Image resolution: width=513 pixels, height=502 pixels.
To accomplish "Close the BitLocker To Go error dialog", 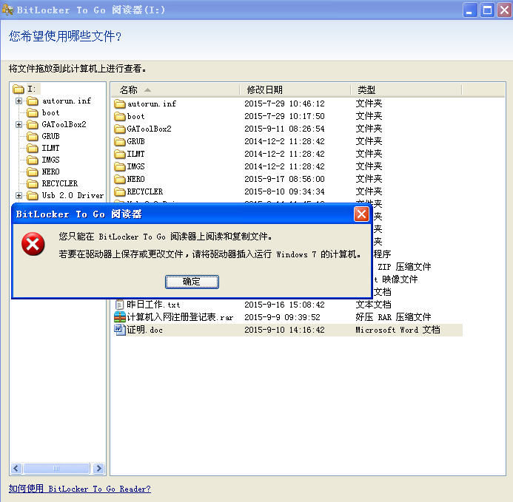I will [361, 214].
